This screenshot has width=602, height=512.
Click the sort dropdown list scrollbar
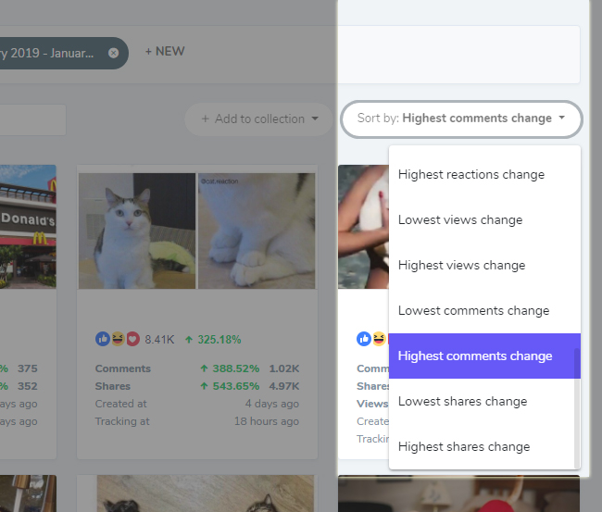[577, 408]
